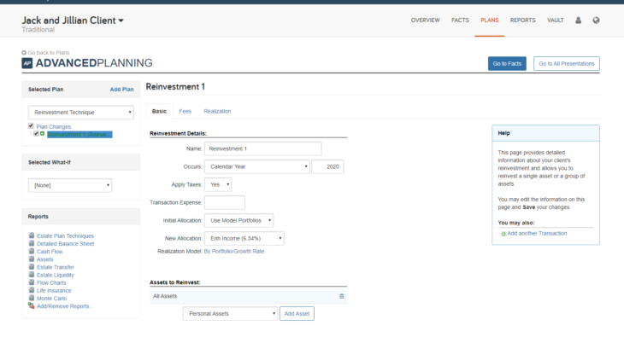Click Add another Transaction link
The width and height of the screenshot is (624, 337).
click(x=537, y=233)
